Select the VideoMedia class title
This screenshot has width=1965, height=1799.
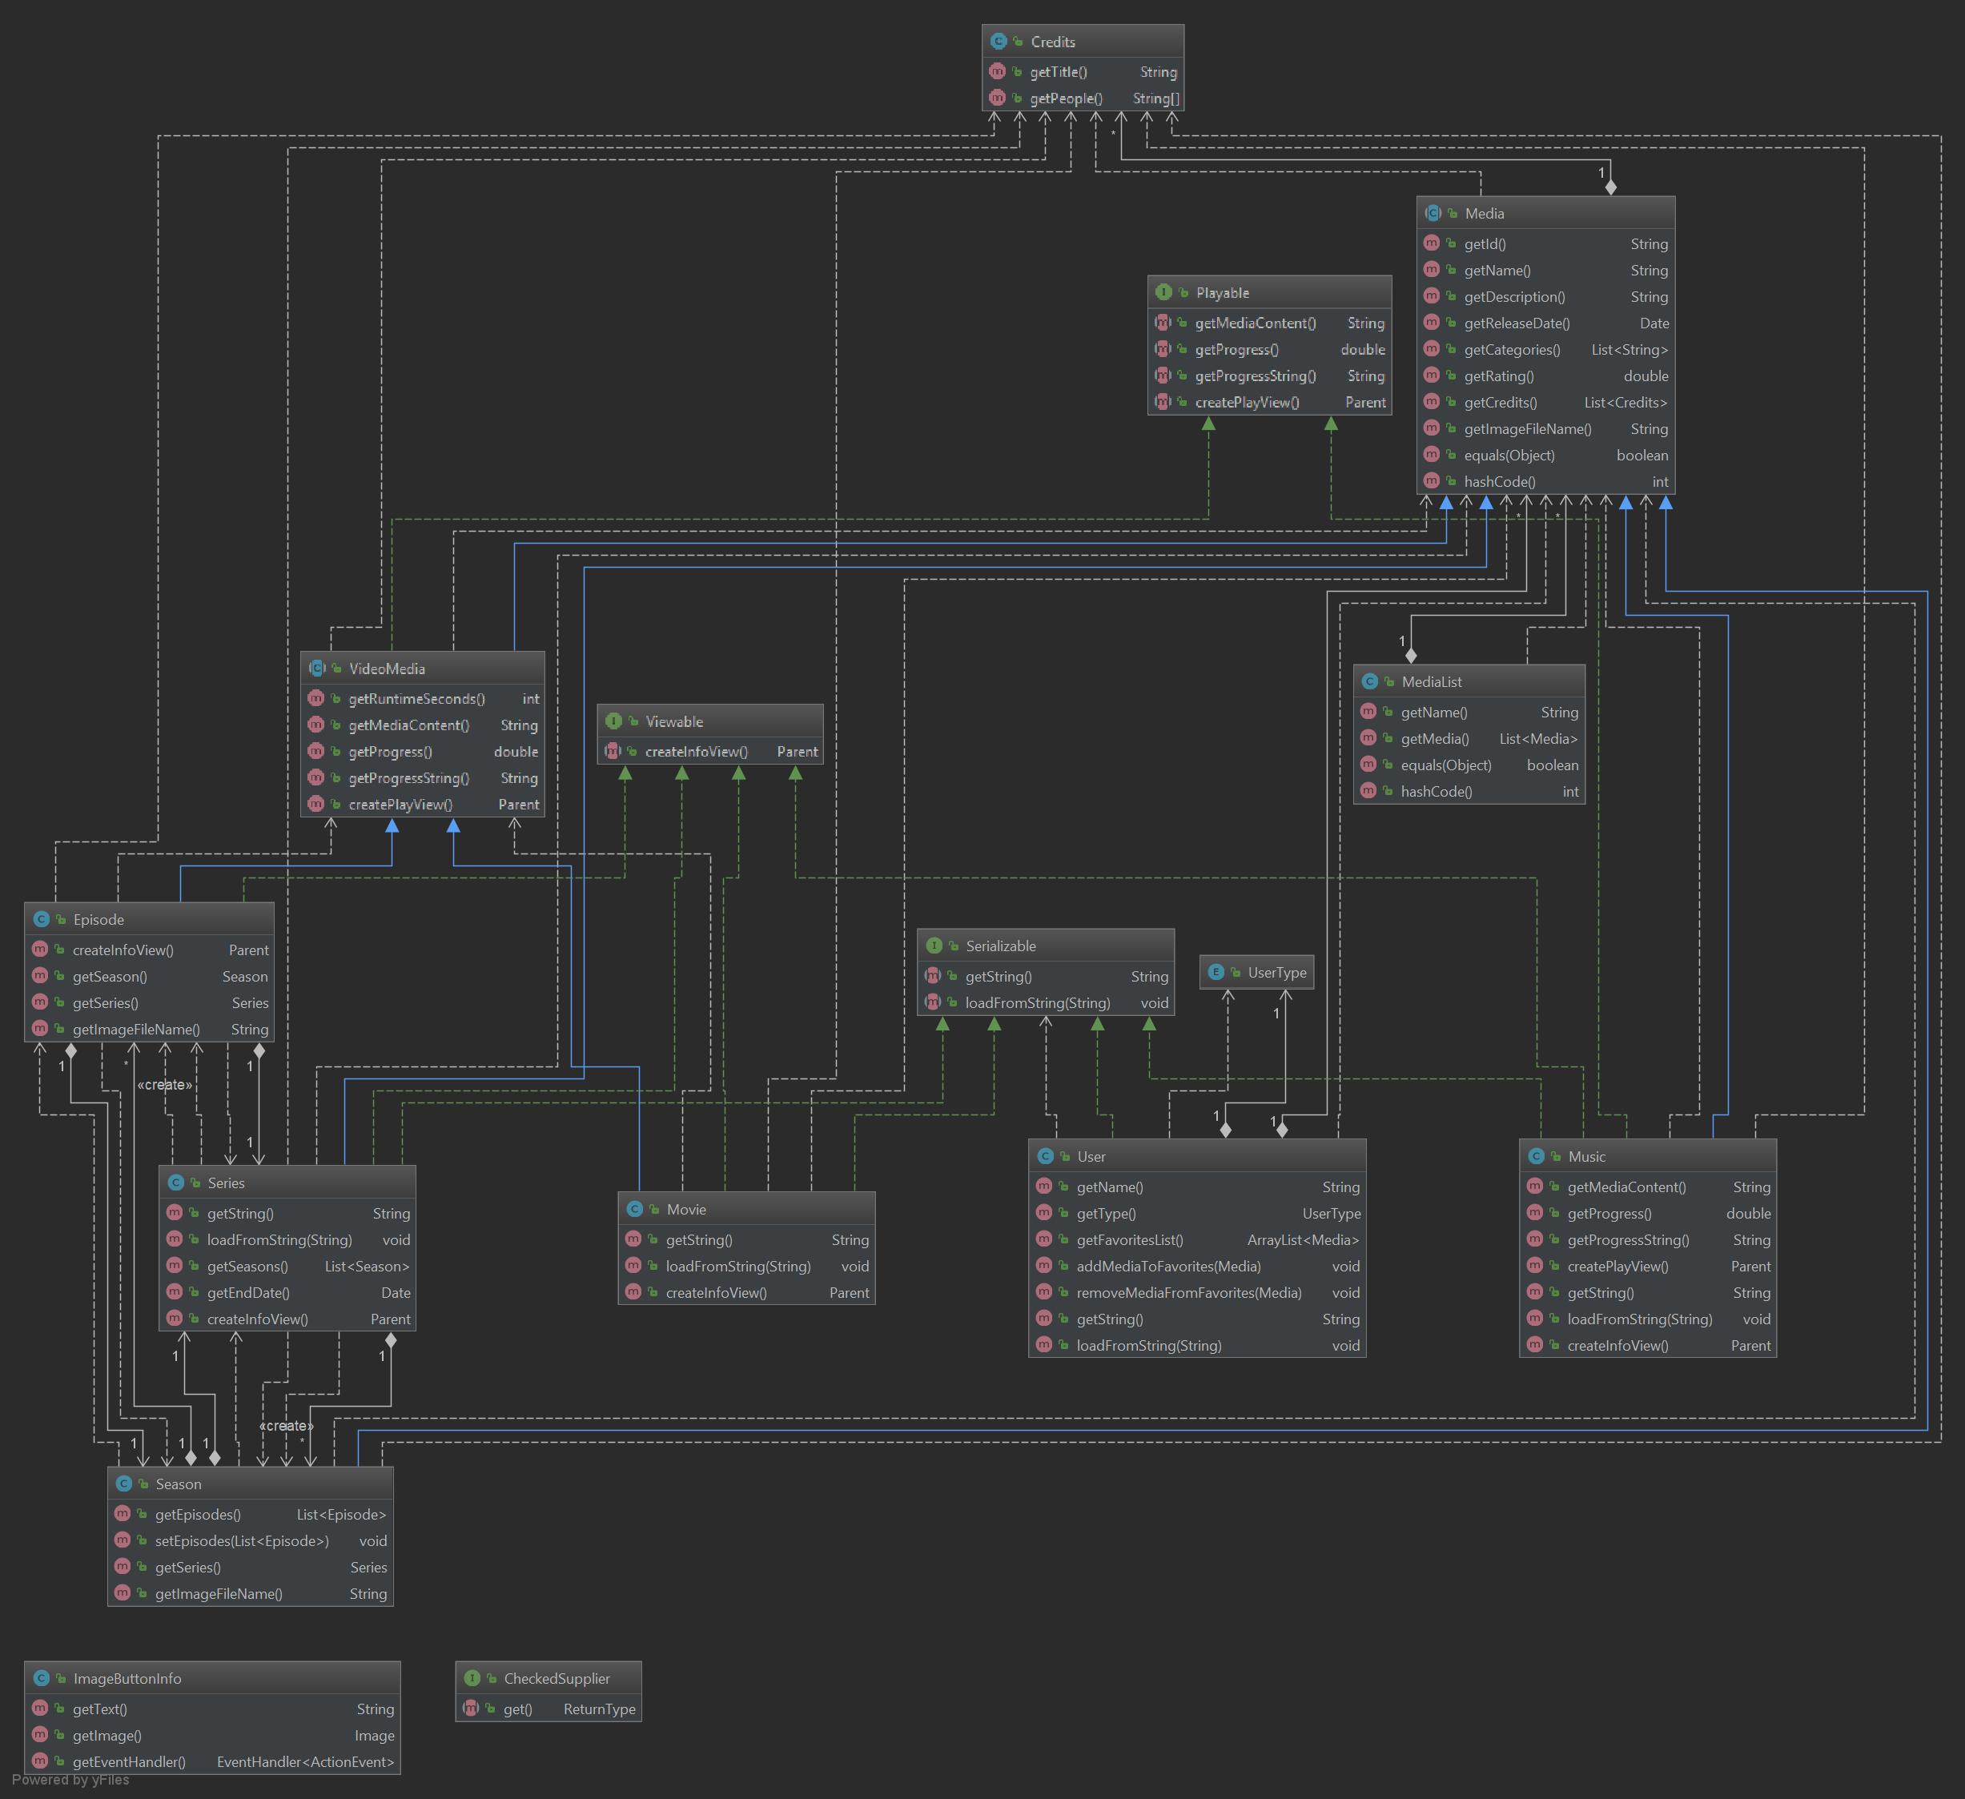387,669
